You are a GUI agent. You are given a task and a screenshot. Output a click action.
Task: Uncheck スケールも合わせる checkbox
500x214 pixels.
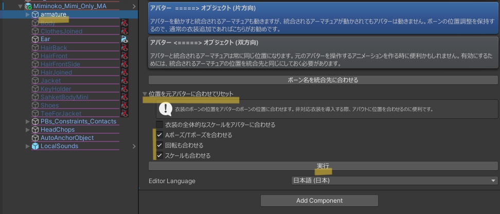coord(159,156)
